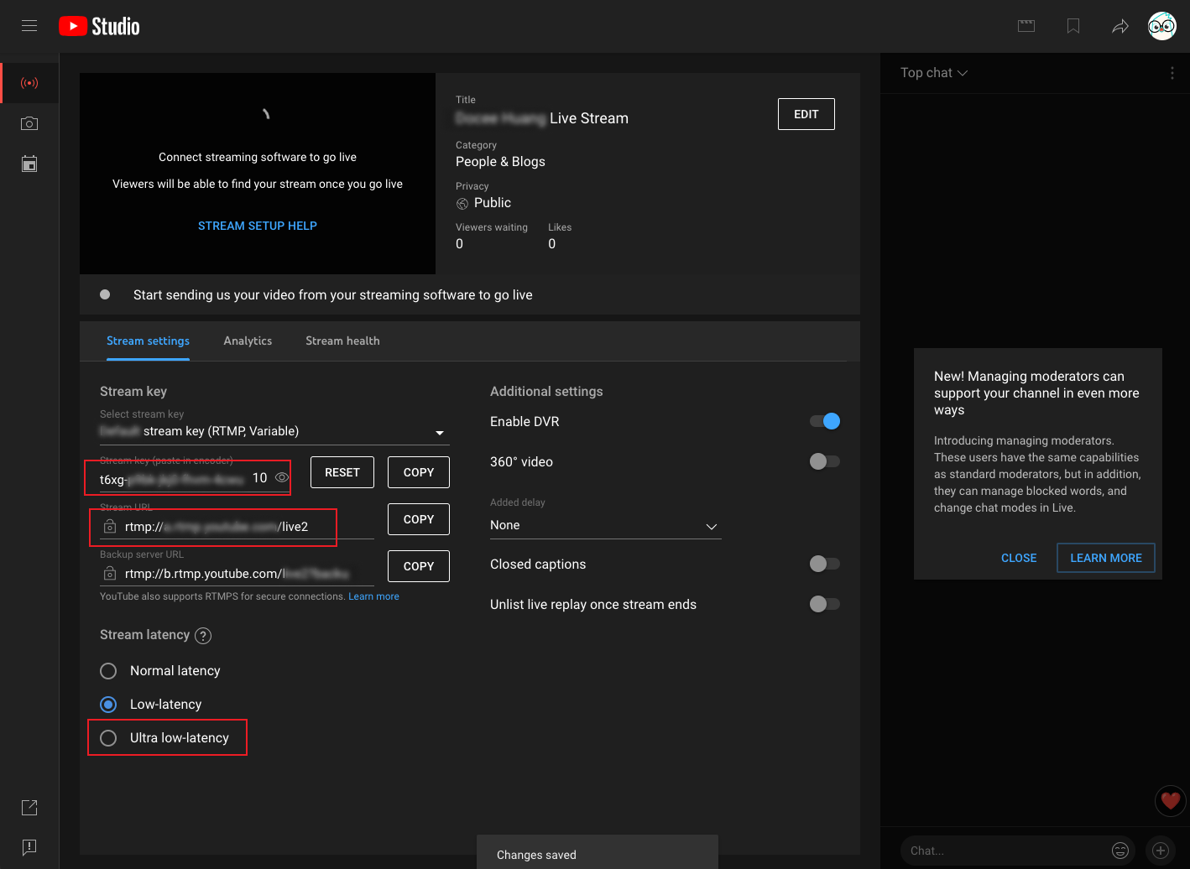Screen dimensions: 1190x869
Task: Copy the Stream URL
Action: [x=418, y=518]
